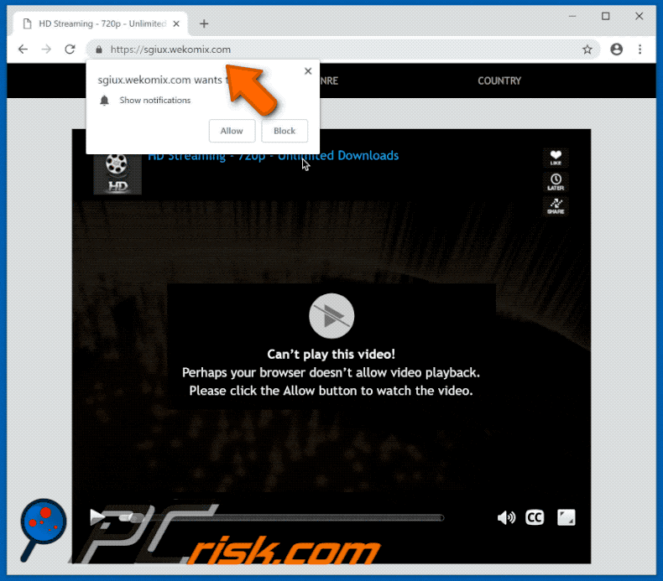Toggle closed captions with the CC button
663x581 pixels.
(x=535, y=517)
